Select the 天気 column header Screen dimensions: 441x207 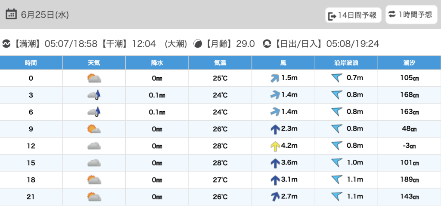click(94, 63)
